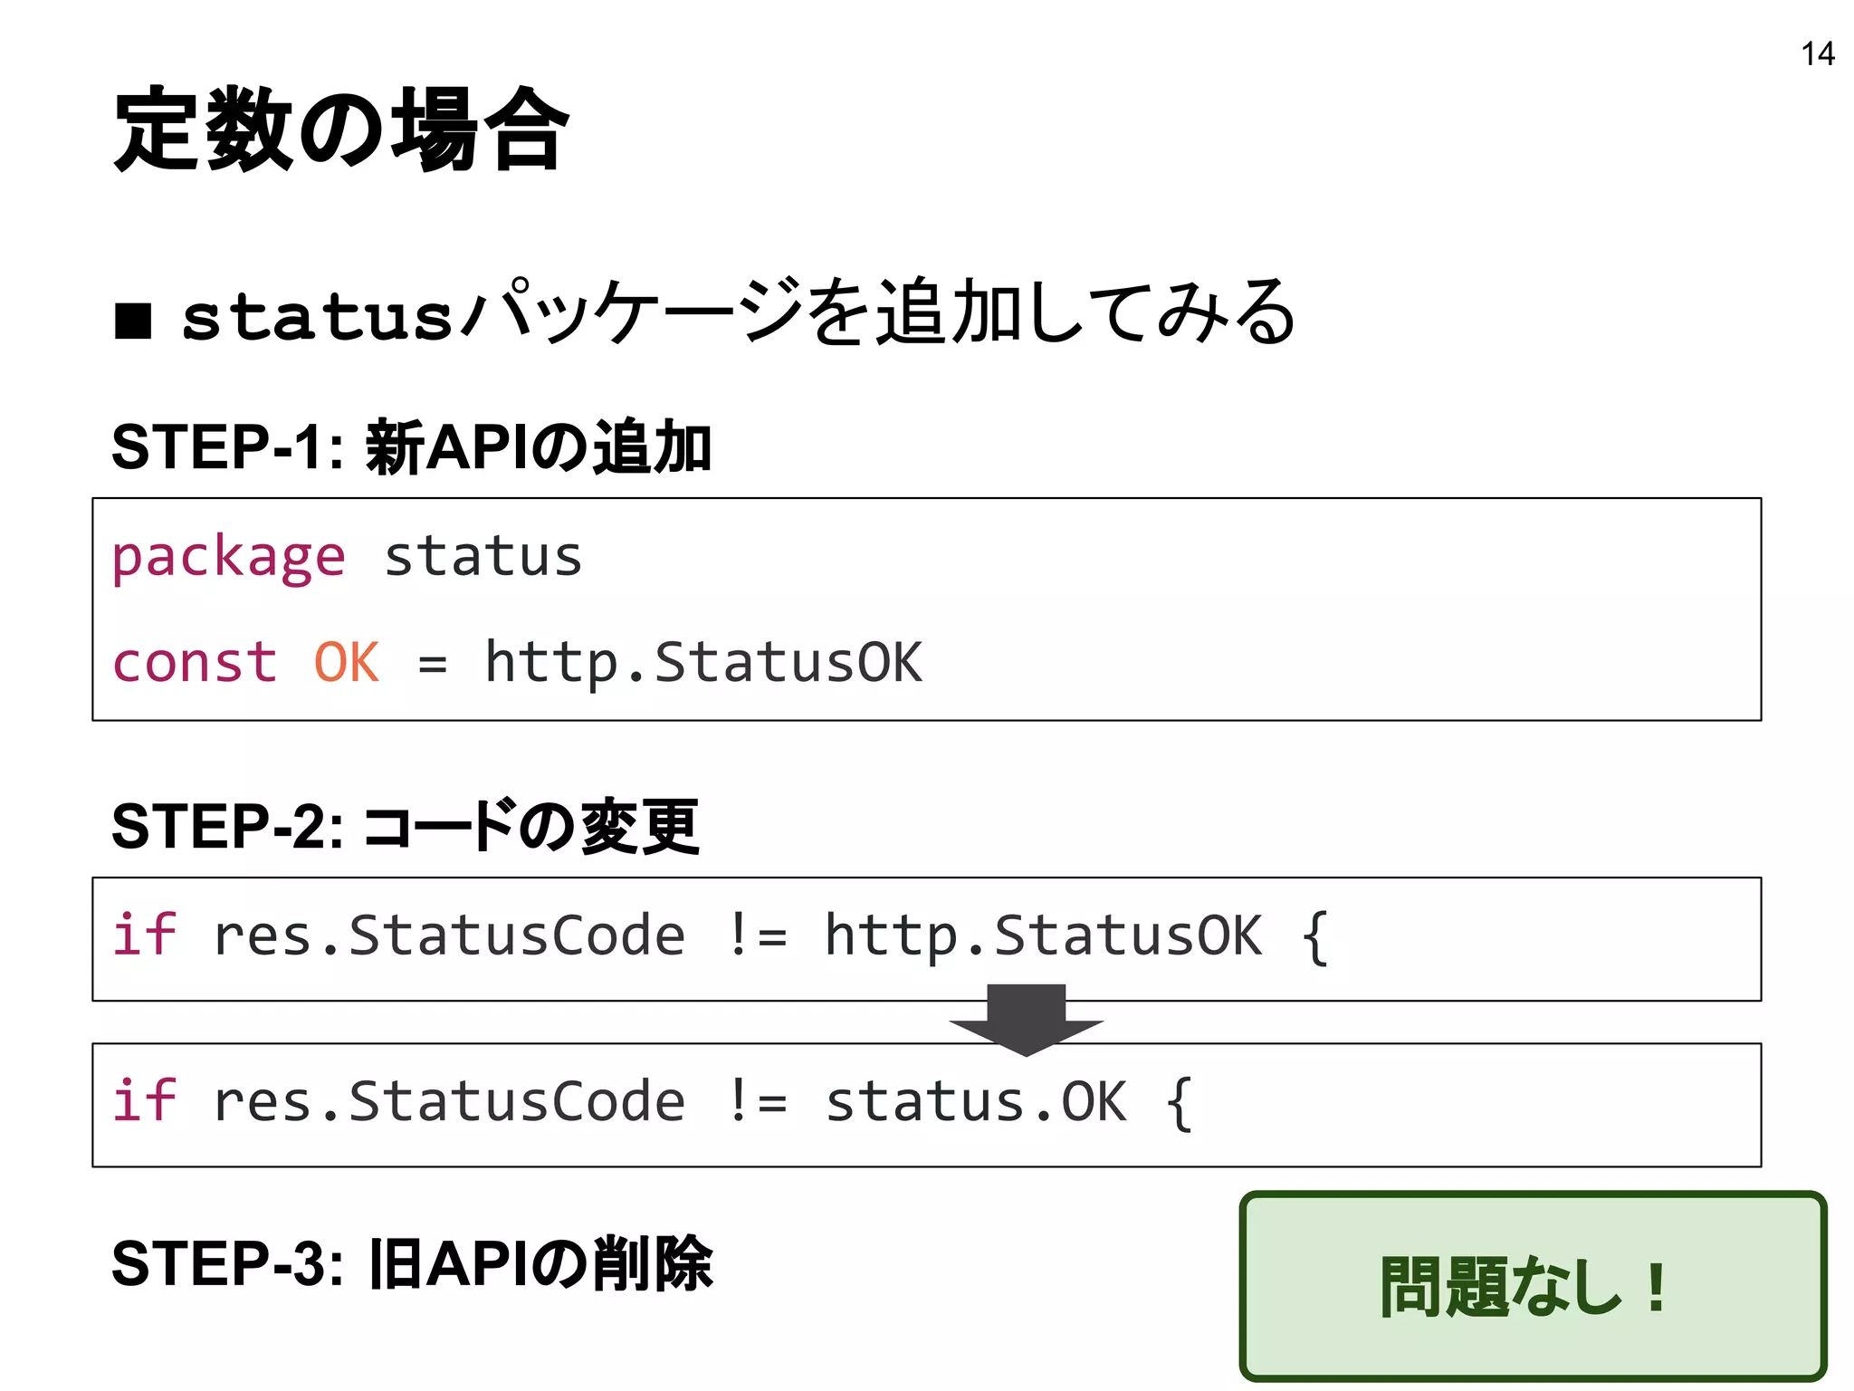Click the green 問題なし！ box
Viewport: 1854px width, 1391px height.
[1533, 1286]
